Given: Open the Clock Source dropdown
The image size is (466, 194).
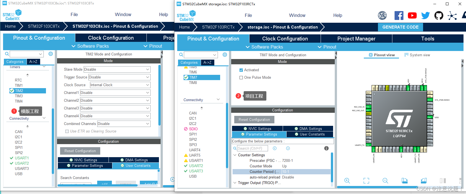Looking at the screenshot, I should (120, 85).
